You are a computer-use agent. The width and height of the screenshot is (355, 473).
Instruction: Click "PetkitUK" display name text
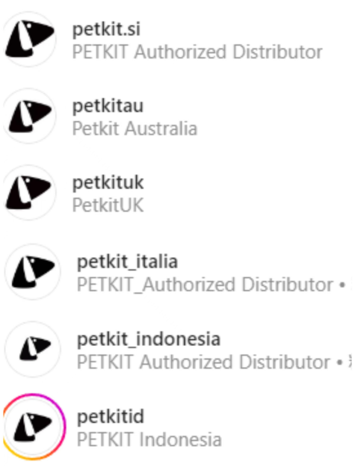108,205
